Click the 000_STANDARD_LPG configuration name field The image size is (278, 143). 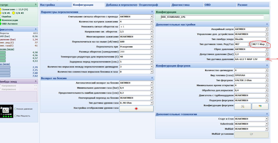click(212, 17)
